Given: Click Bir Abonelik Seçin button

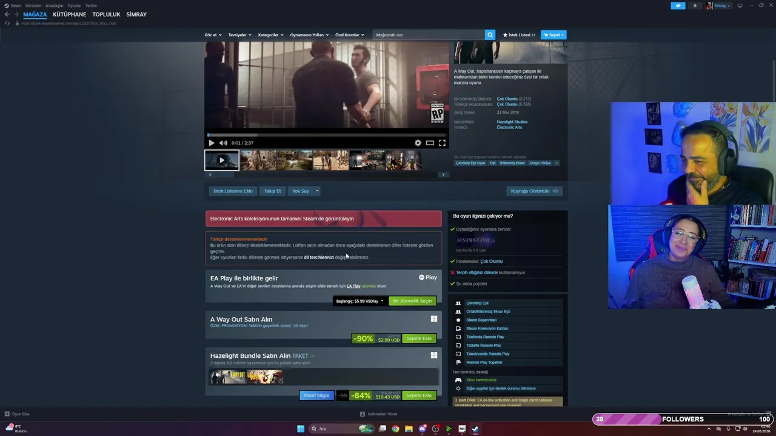Looking at the screenshot, I should (x=412, y=301).
